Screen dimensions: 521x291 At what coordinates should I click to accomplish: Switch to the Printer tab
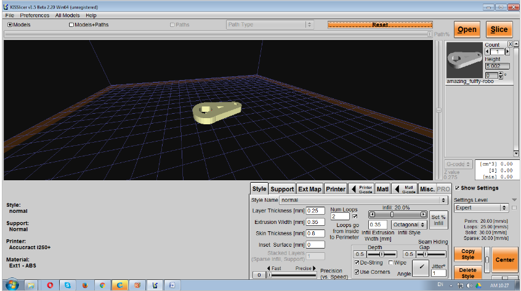click(x=336, y=189)
